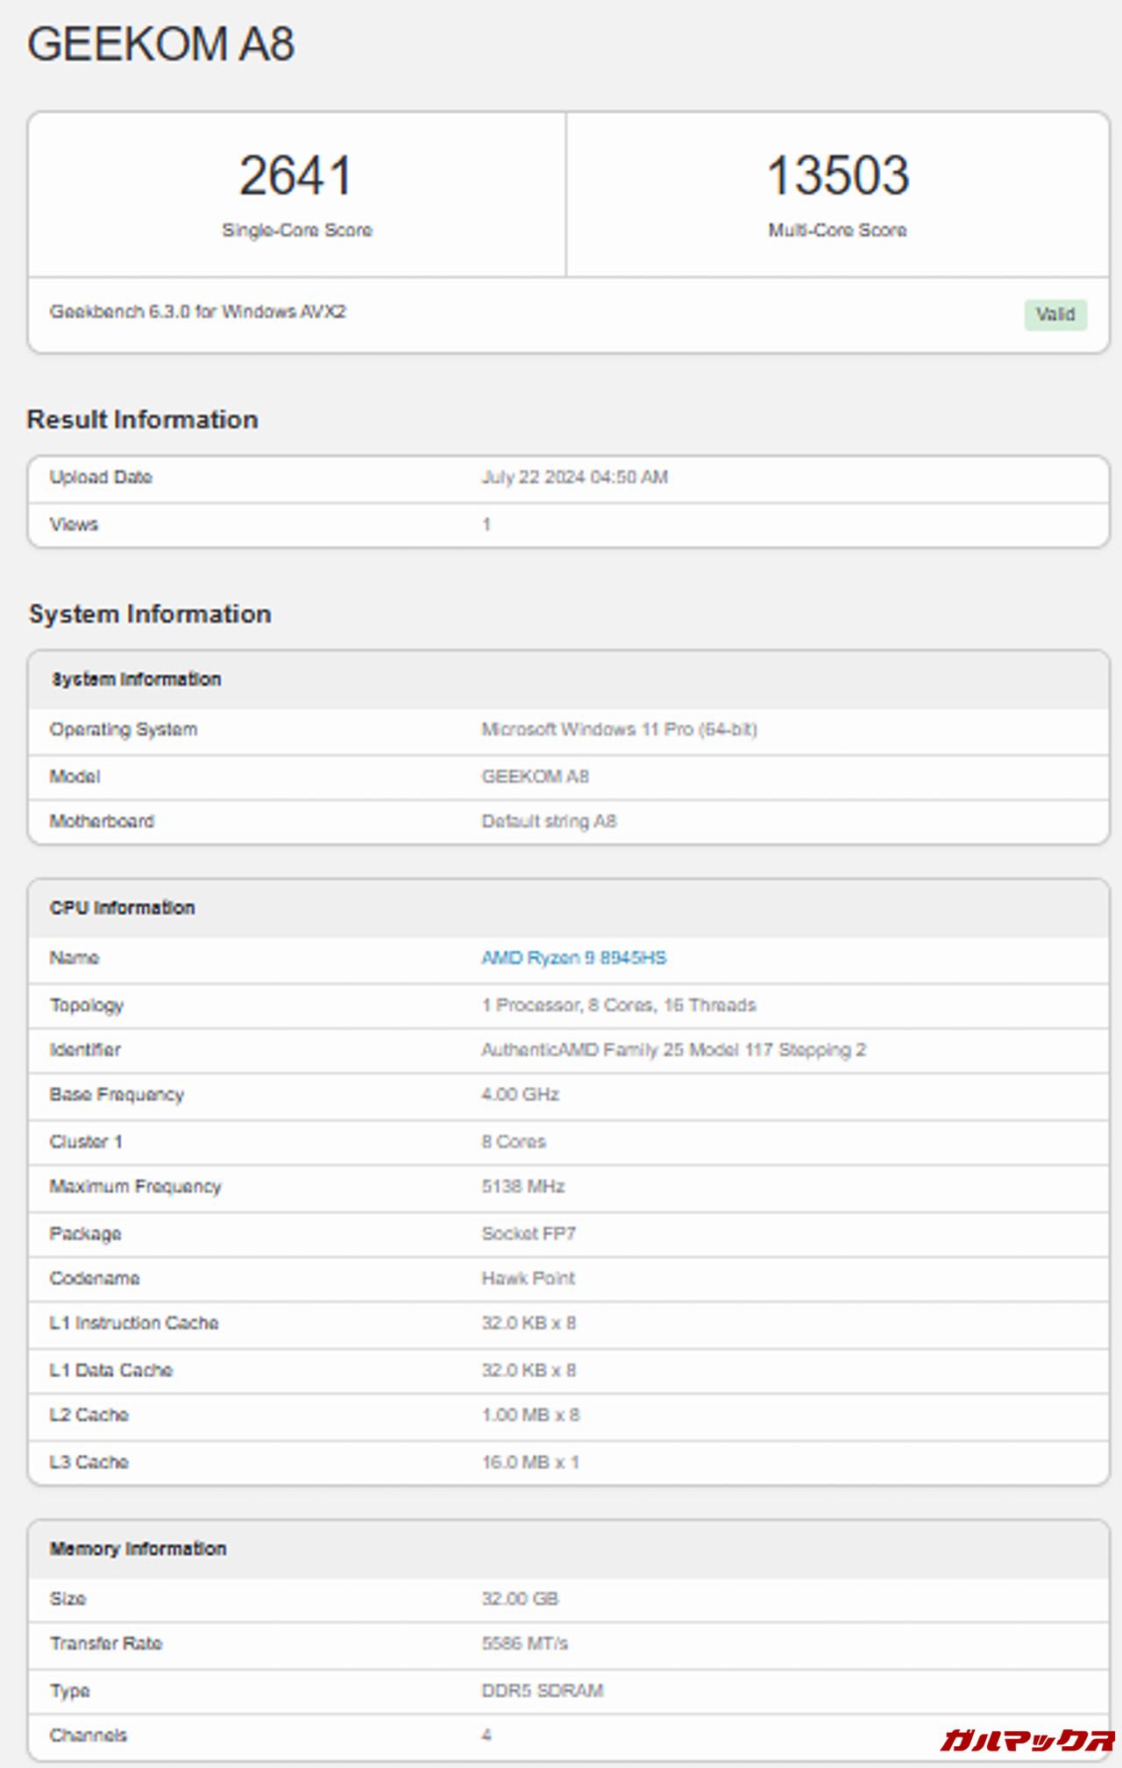Click the Default string A8 motherboard value
The height and width of the screenshot is (1768, 1122).
pyautogui.click(x=549, y=821)
